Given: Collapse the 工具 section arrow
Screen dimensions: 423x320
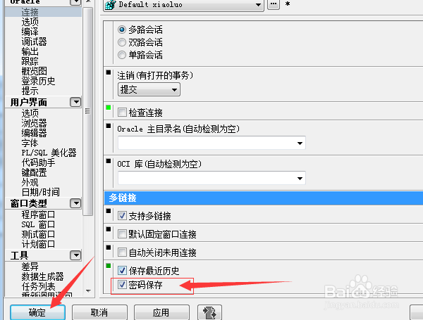Looking at the screenshot, I should 75,255.
